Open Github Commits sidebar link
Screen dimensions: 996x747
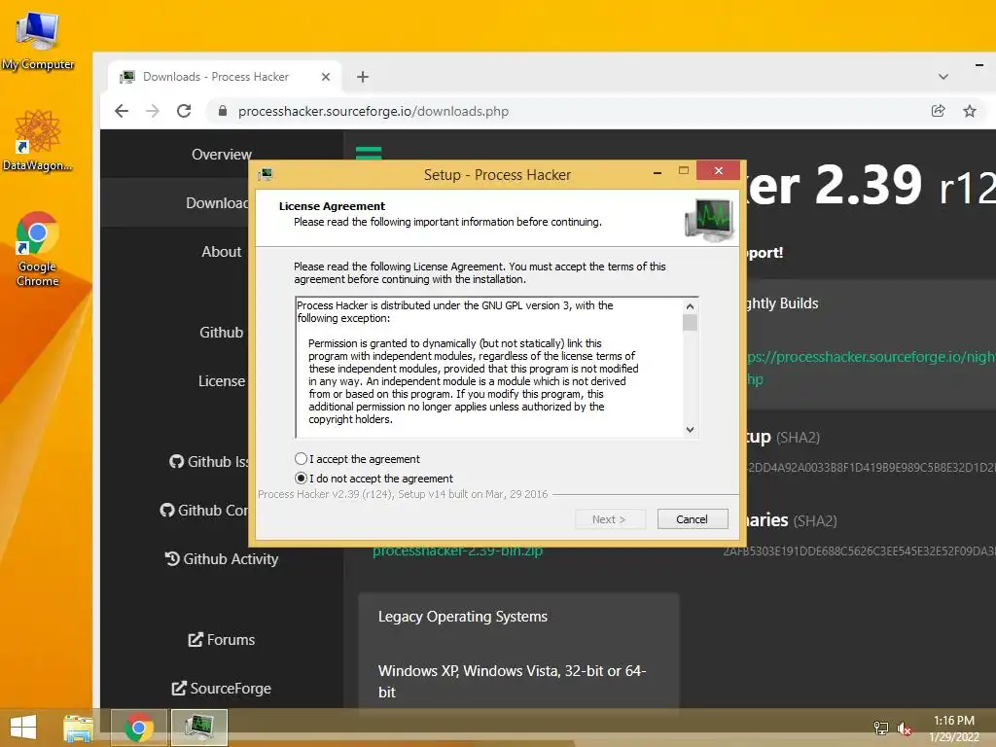coord(204,510)
